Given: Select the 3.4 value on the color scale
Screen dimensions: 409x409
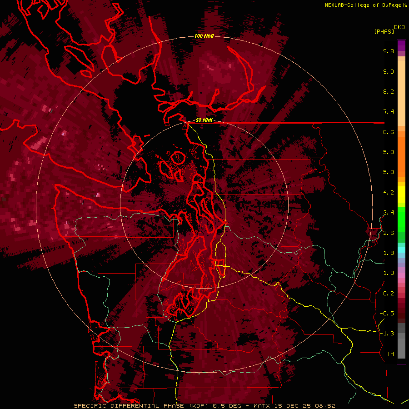Looking at the screenshot, I should click(x=389, y=213).
